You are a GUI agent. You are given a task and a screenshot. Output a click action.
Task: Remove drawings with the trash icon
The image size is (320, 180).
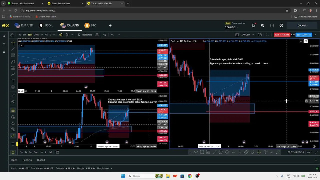click(x=13, y=144)
